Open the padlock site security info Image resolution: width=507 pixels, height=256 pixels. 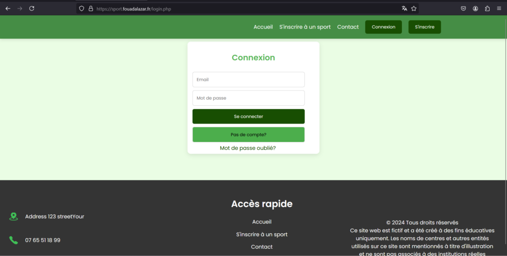91,8
